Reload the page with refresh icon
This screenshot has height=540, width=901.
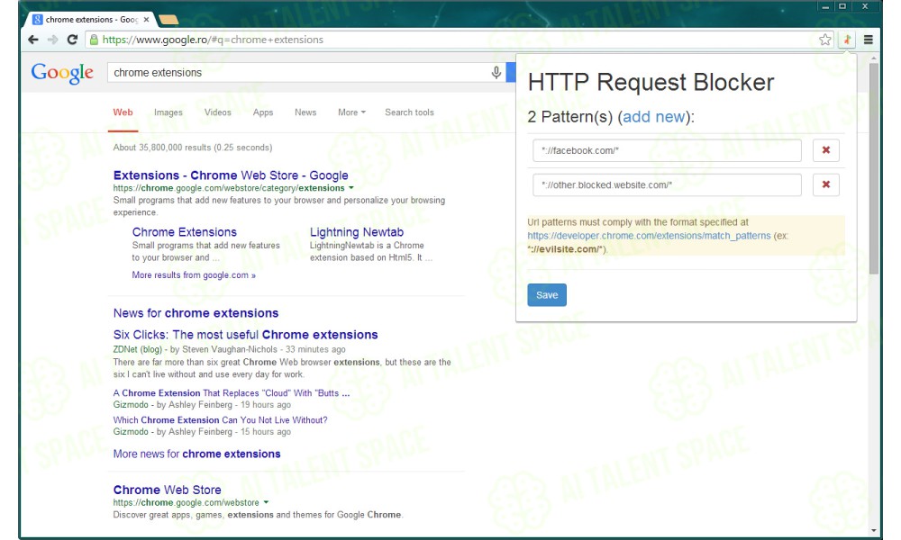click(x=72, y=40)
